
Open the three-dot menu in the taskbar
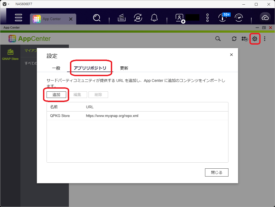pos(207,17)
